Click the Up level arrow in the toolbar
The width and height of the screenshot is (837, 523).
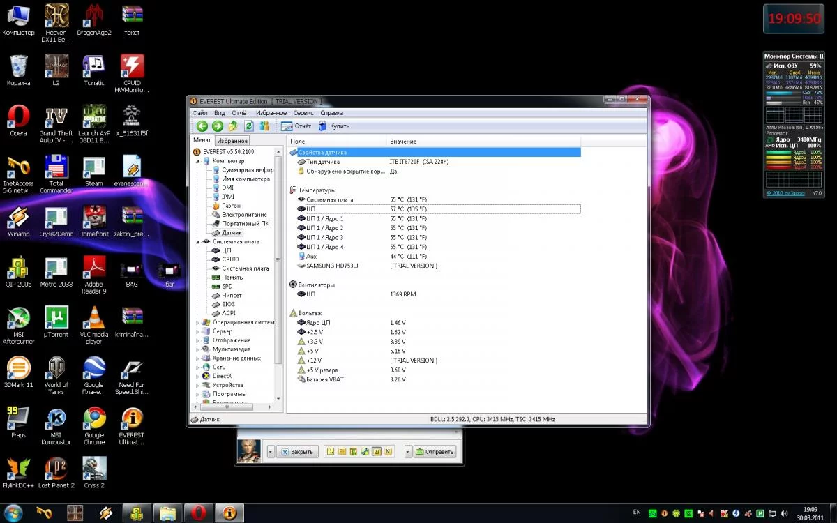click(233, 126)
